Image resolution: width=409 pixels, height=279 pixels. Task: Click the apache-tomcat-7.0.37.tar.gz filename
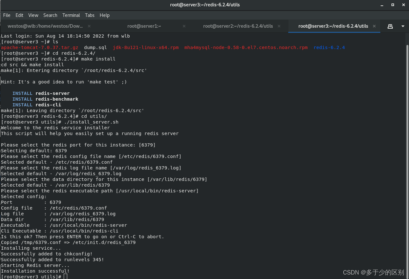(39, 47)
